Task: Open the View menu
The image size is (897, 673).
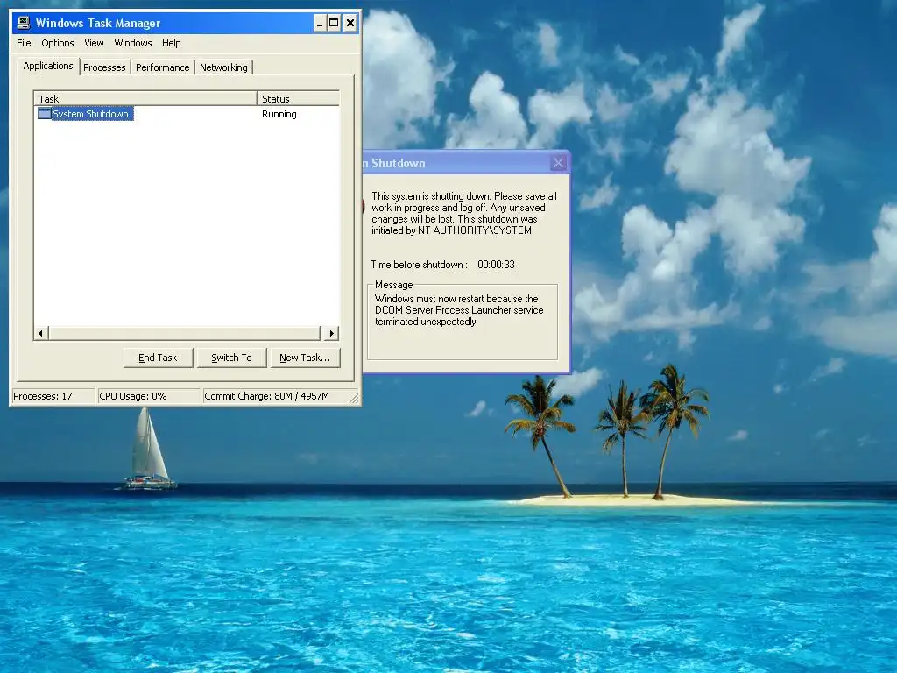Action: [94, 43]
